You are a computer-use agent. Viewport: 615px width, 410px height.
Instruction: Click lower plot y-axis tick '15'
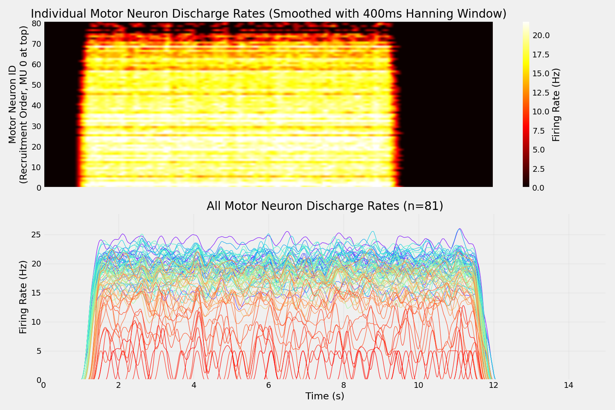click(x=36, y=293)
